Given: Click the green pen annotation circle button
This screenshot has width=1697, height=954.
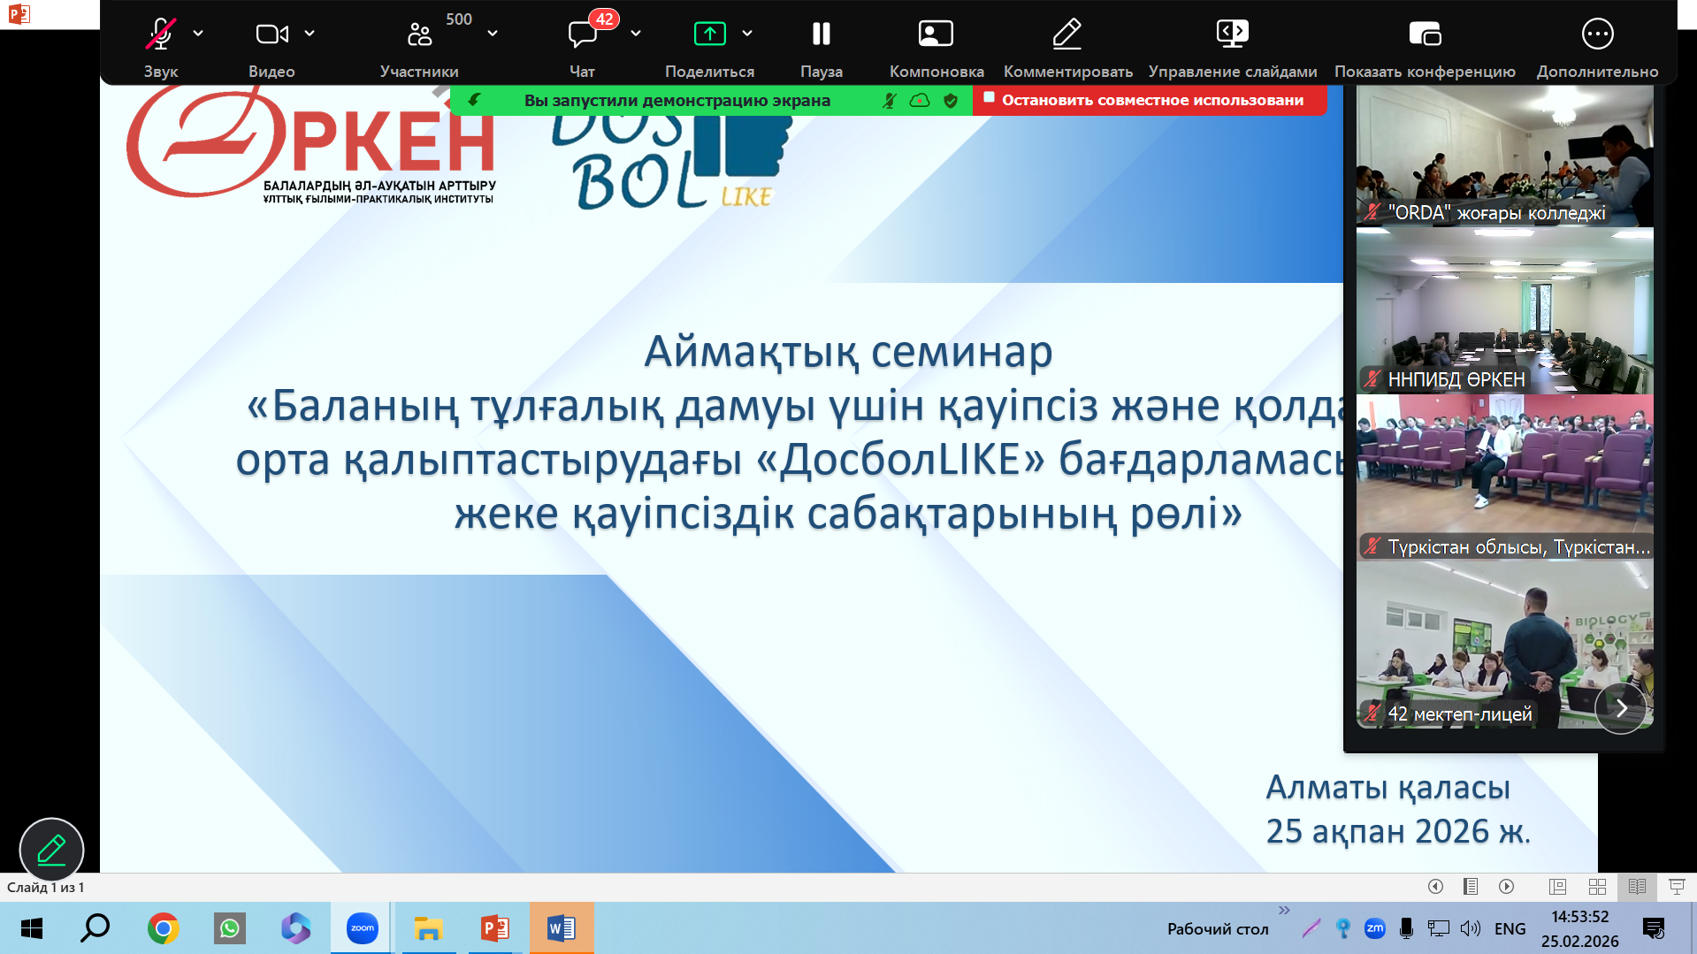Looking at the screenshot, I should tap(51, 850).
